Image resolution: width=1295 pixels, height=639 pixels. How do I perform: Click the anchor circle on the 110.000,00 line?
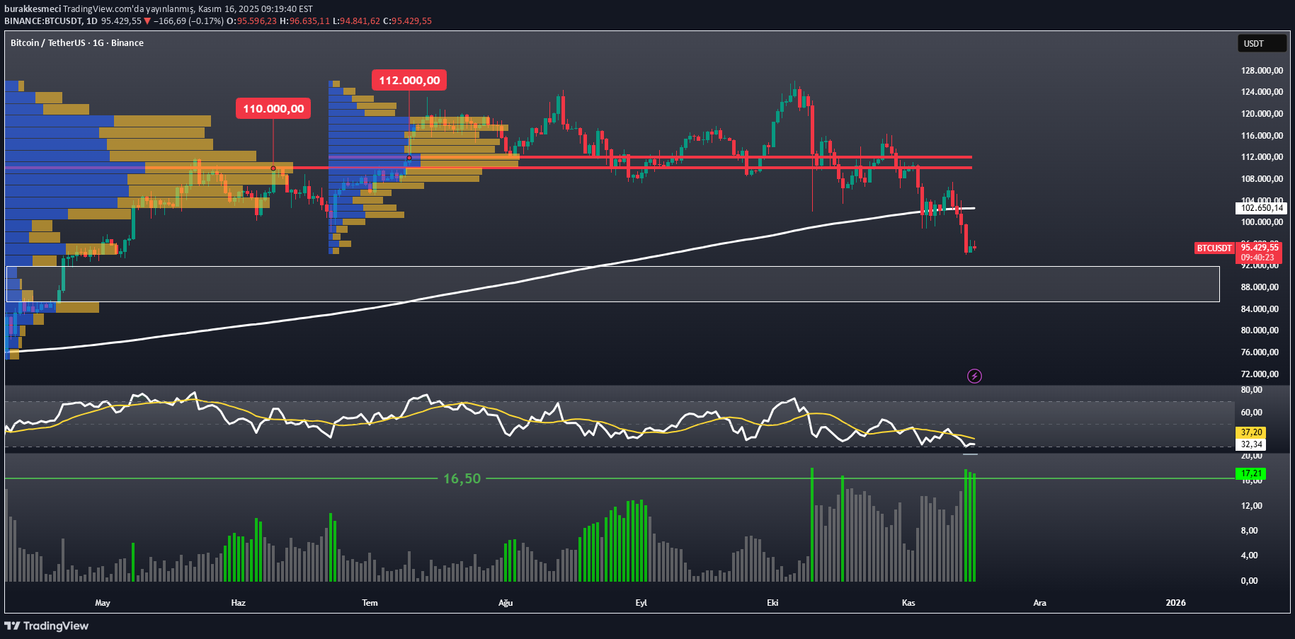click(x=273, y=168)
